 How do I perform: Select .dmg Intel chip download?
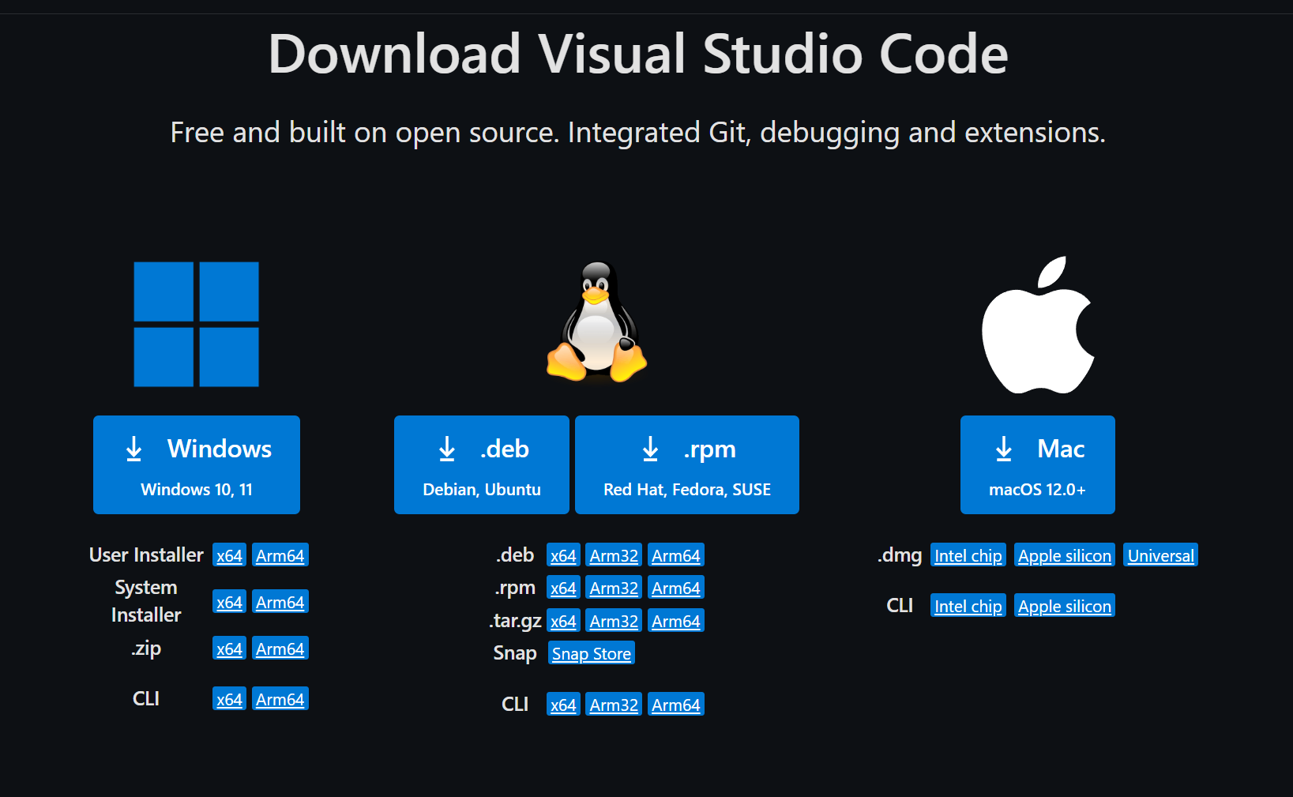pyautogui.click(x=968, y=555)
